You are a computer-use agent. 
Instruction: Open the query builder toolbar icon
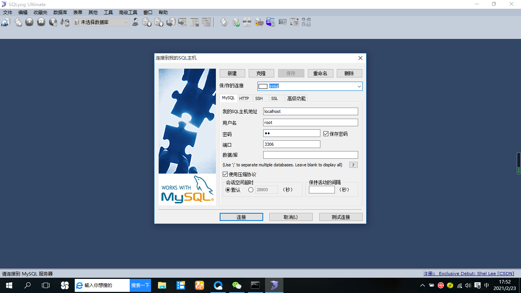pyautogui.click(x=294, y=22)
